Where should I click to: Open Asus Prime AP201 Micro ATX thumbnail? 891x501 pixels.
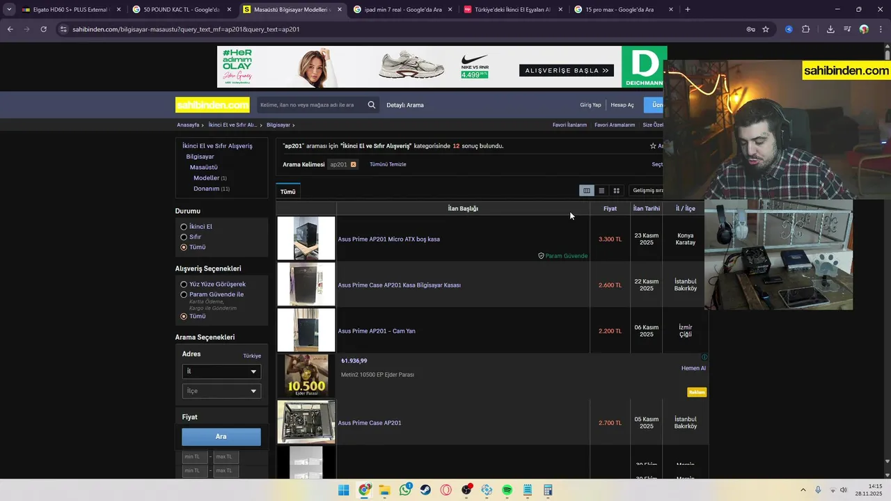pyautogui.click(x=306, y=239)
